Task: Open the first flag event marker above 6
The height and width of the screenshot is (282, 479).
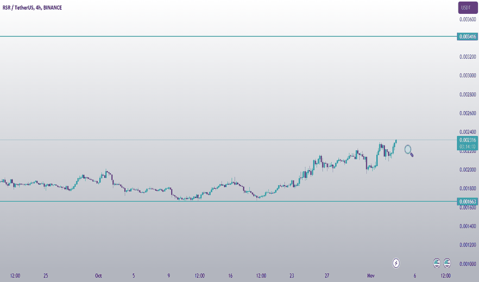Action: click(437, 263)
